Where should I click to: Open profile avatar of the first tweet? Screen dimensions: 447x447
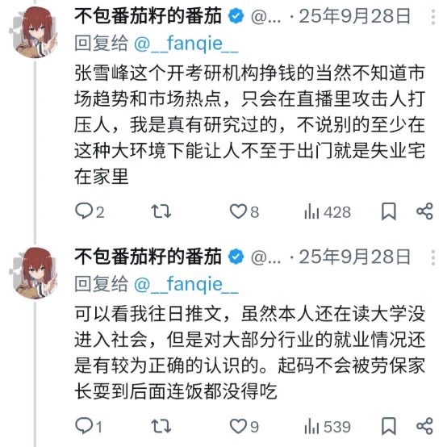tap(35, 32)
